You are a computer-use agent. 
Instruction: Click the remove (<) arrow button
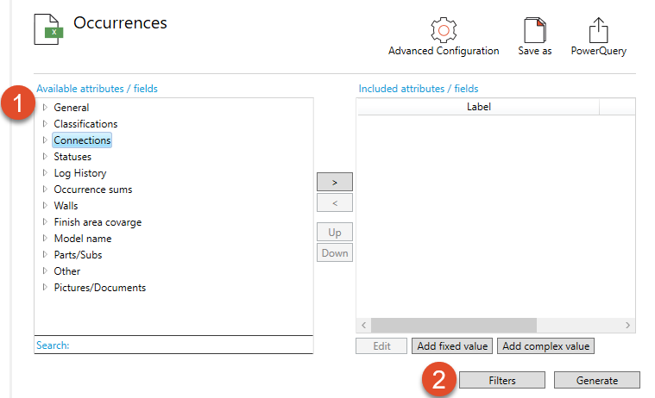[x=335, y=203]
